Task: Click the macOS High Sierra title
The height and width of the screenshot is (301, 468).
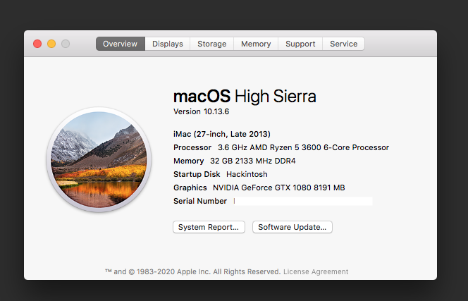Action: [x=245, y=97]
